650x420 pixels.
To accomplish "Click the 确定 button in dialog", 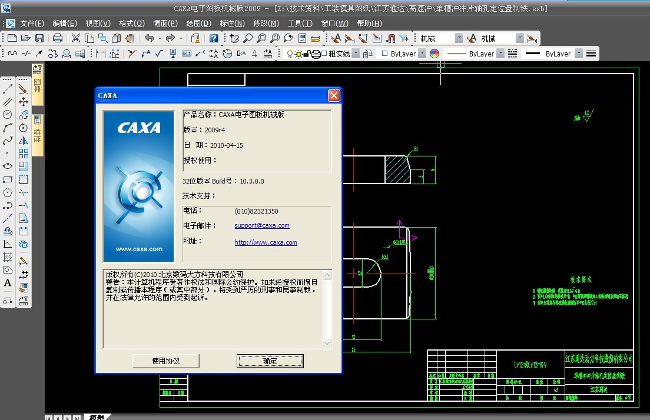I will (270, 361).
